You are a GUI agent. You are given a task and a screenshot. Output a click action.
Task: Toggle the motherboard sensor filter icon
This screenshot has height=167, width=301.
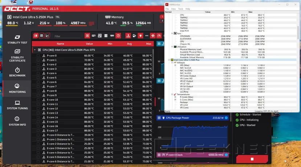[100, 36]
